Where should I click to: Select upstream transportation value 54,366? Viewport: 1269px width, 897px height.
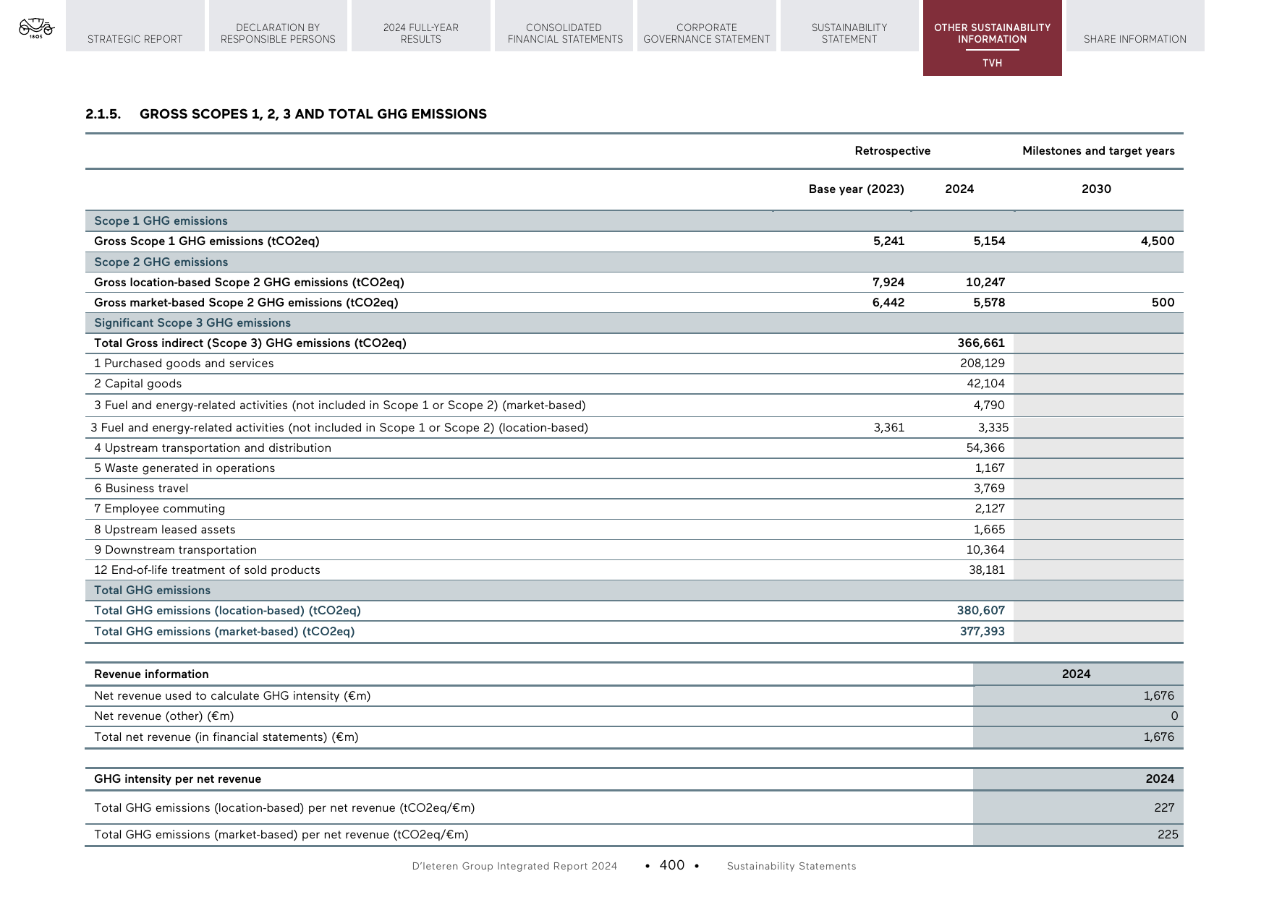985,448
